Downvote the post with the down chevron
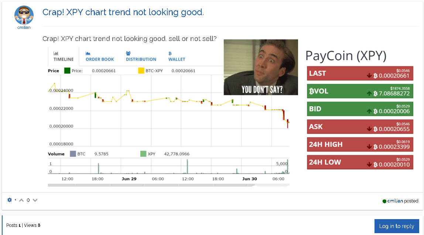This screenshot has height=235, width=424. pos(35,200)
